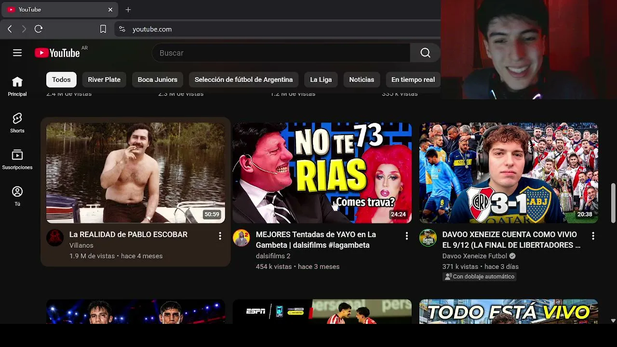Open Davoo Xeneize Futbol channel avatar

point(428,238)
